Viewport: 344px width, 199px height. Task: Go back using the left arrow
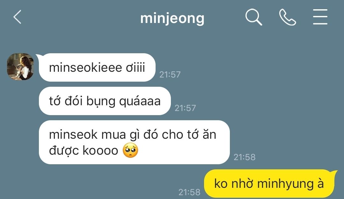coord(17,17)
